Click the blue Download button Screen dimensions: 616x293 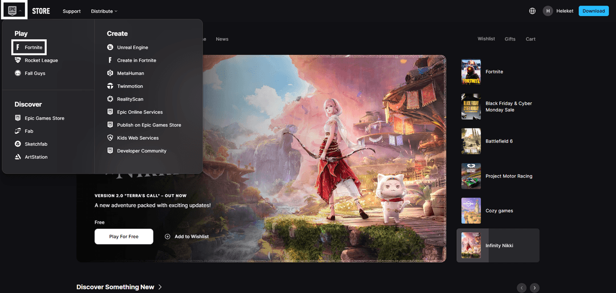tap(594, 11)
